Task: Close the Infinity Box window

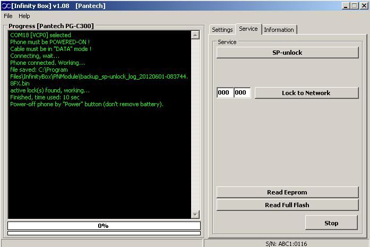Action: [x=364, y=6]
